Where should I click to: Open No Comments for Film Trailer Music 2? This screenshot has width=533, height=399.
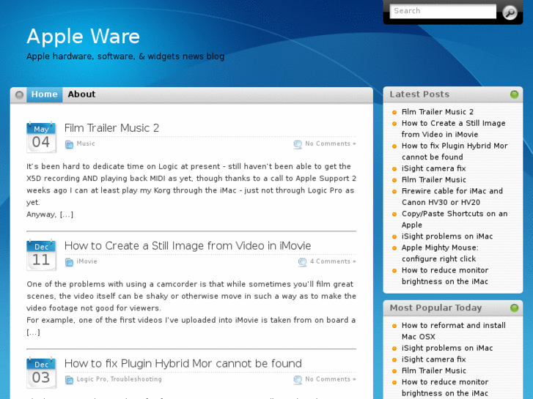(331, 143)
